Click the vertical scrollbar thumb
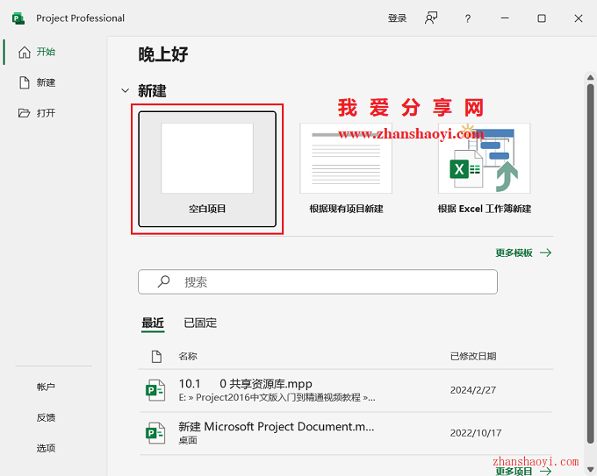This screenshot has height=476, width=597. click(591, 264)
